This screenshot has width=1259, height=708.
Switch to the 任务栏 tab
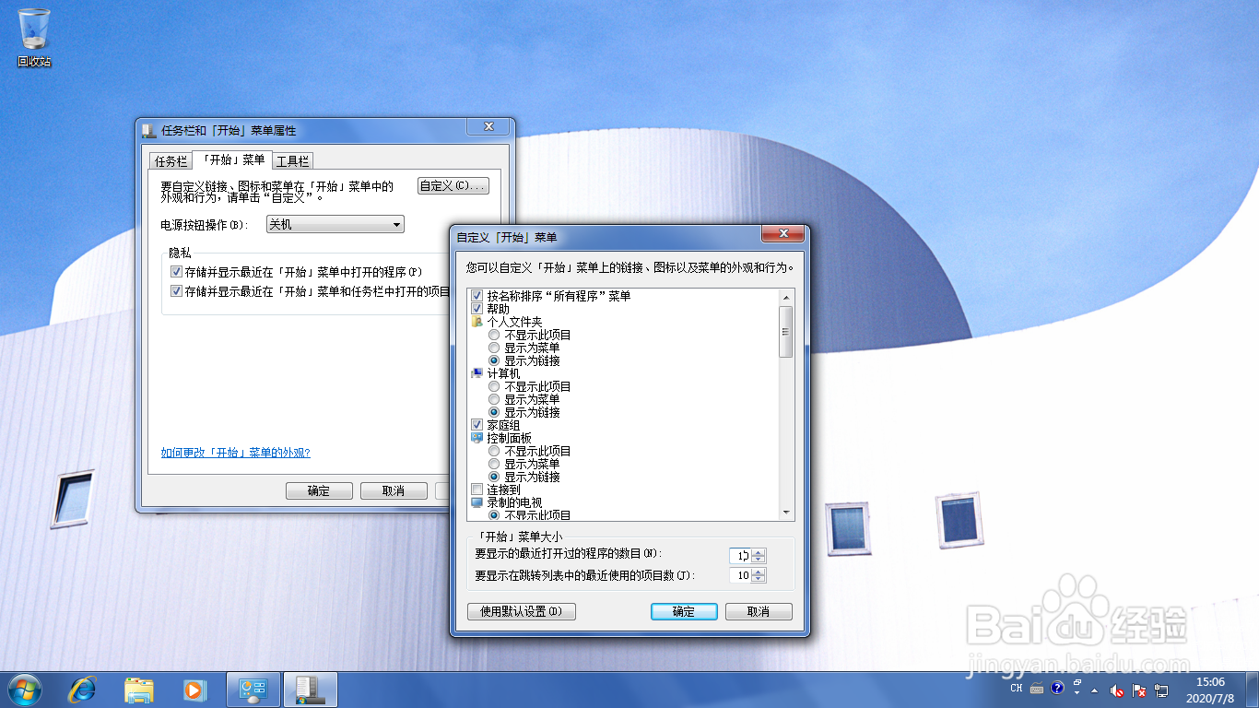point(171,160)
